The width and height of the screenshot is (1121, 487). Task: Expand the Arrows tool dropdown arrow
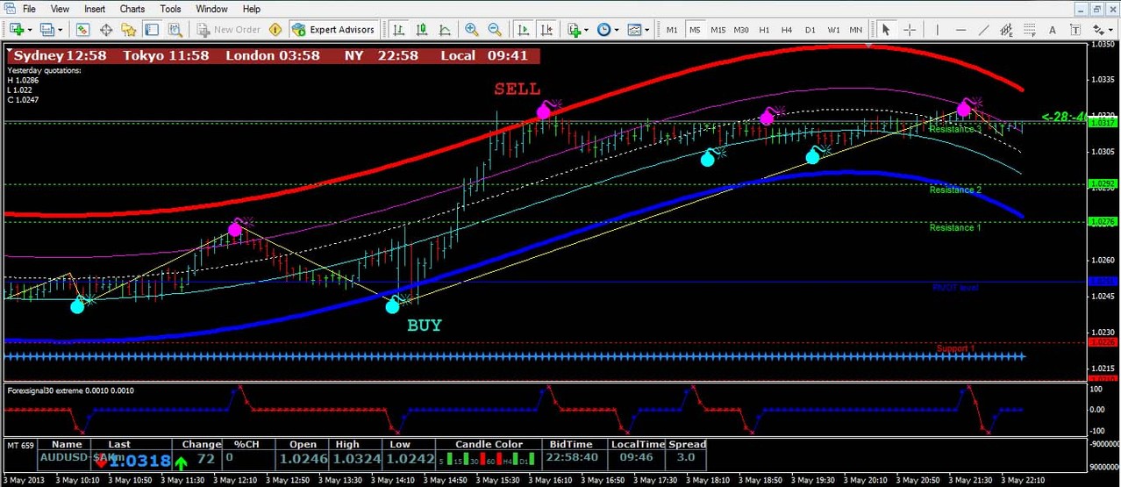tap(1110, 29)
